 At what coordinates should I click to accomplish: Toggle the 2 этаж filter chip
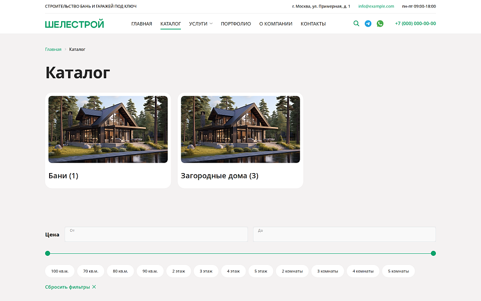point(178,271)
